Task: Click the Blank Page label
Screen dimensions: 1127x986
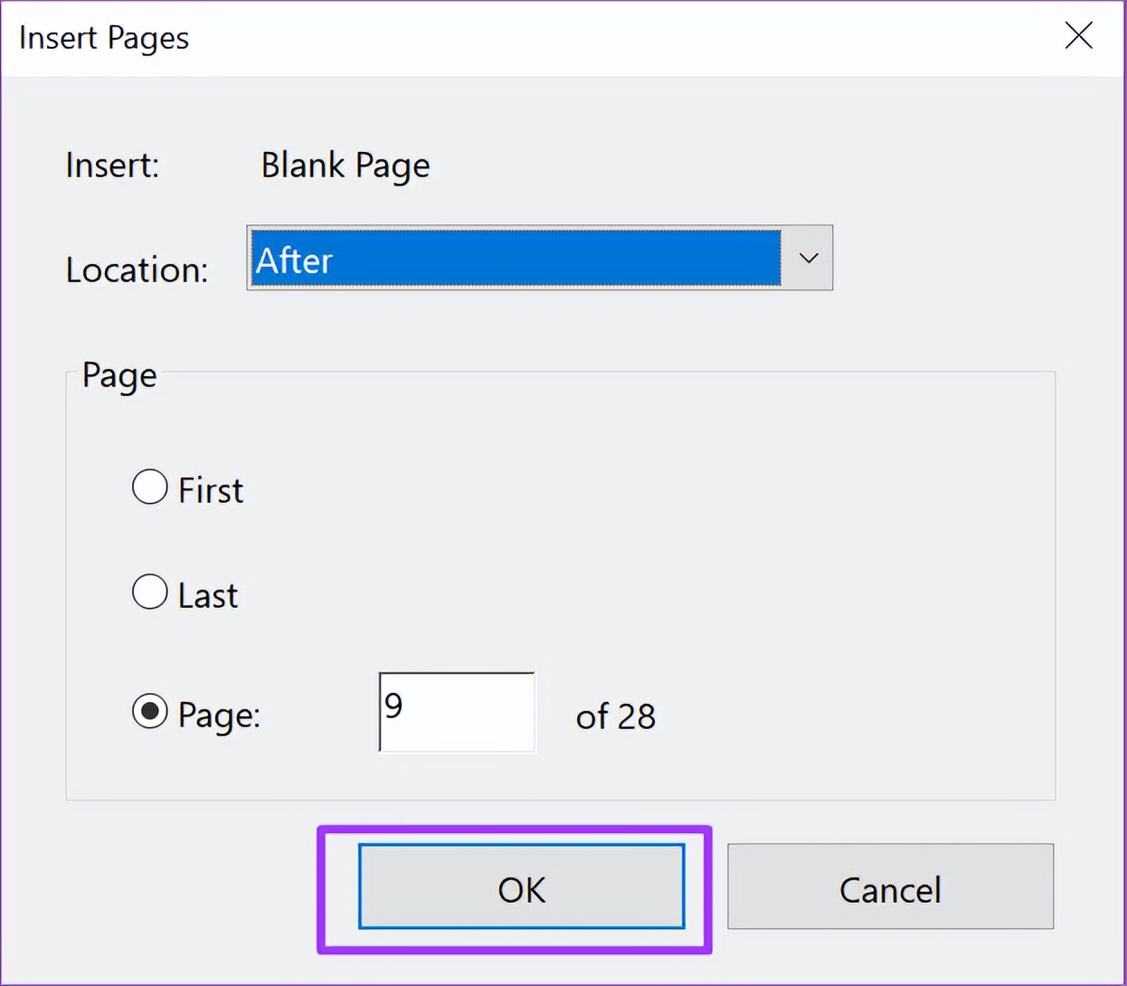Action: (345, 165)
